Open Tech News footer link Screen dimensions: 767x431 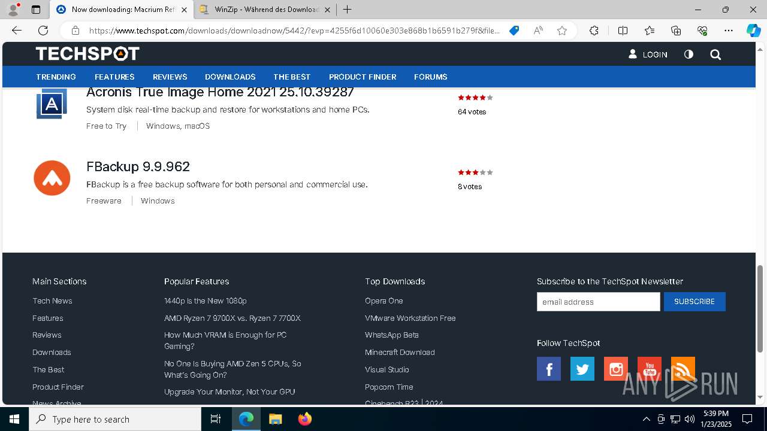click(x=52, y=301)
